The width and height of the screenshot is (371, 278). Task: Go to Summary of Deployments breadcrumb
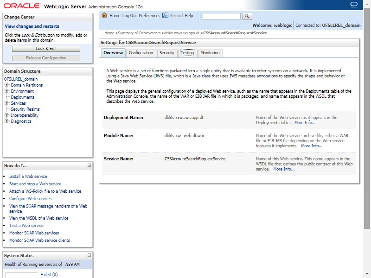[139, 33]
